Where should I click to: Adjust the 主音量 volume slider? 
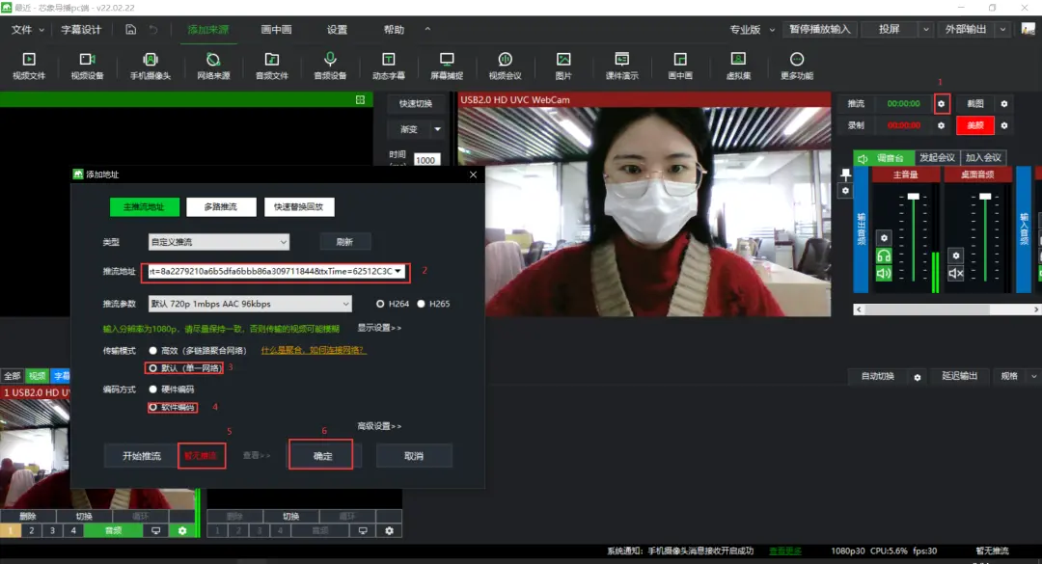(x=913, y=197)
